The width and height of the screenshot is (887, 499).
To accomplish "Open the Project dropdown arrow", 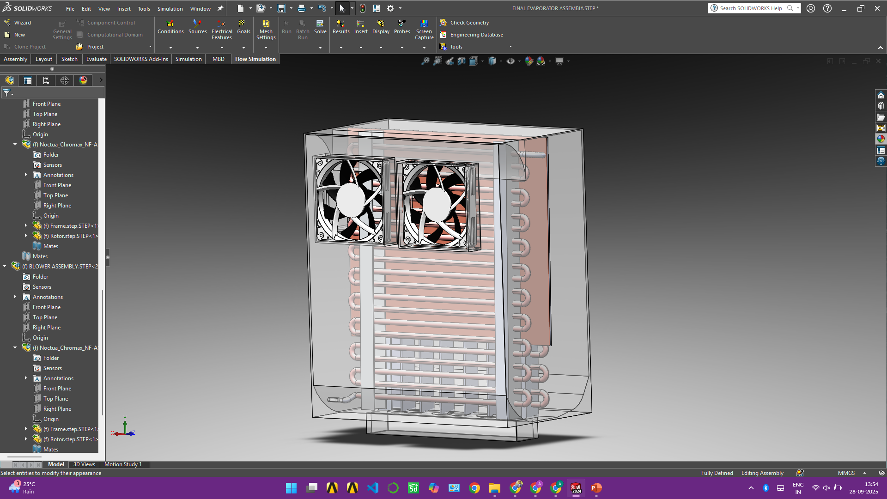I will [150, 47].
